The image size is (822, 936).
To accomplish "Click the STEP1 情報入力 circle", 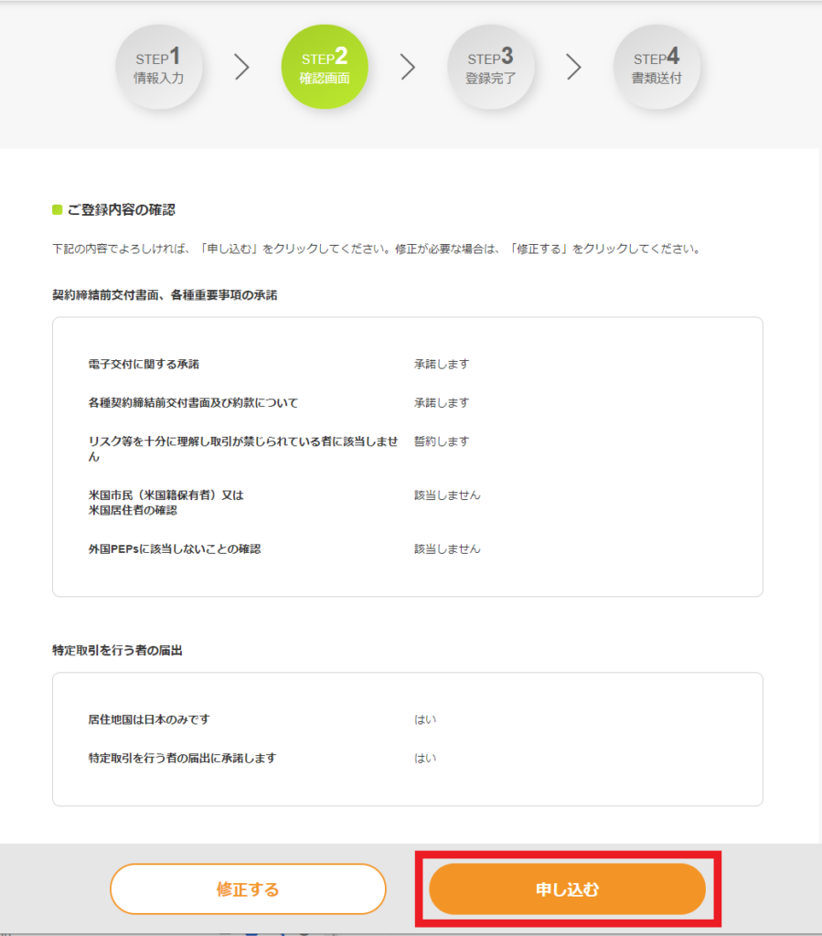I will pos(159,67).
